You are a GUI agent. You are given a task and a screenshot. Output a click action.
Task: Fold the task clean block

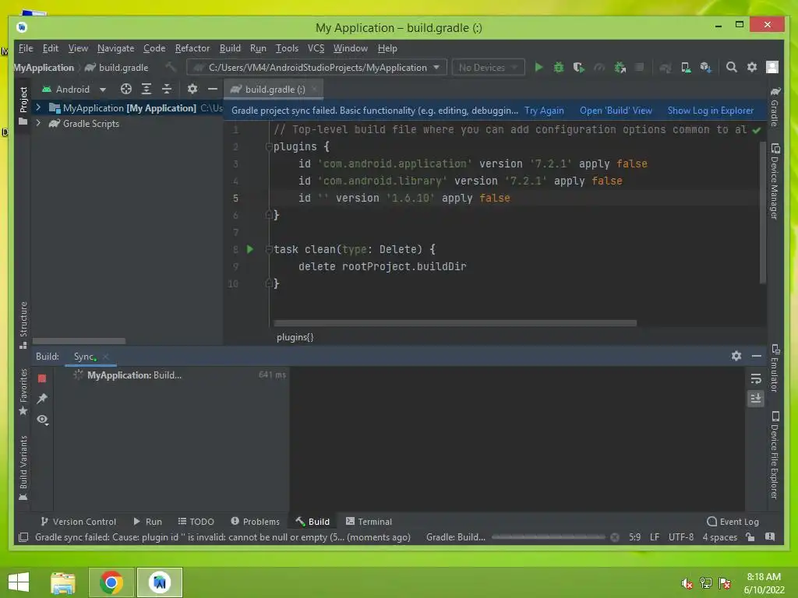tap(269, 249)
